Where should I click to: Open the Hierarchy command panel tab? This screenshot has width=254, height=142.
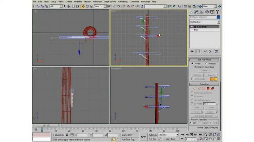pyautogui.click(x=201, y=12)
